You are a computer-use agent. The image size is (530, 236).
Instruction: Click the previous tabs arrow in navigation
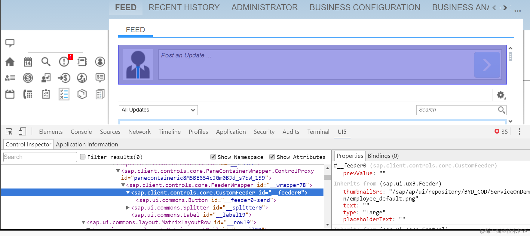pyautogui.click(x=494, y=8)
